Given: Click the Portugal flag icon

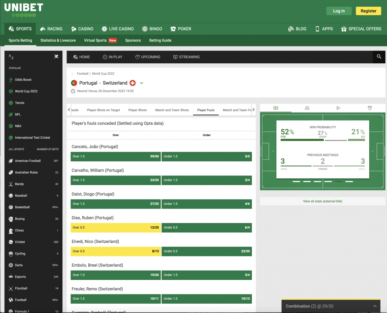Looking at the screenshot, I should 74,83.
